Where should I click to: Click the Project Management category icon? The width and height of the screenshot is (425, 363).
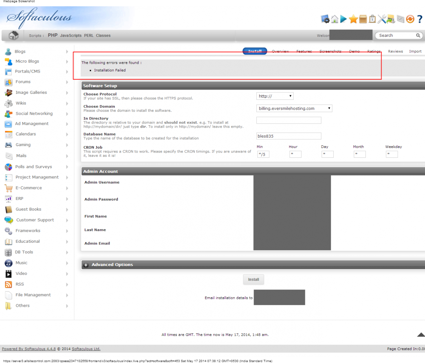(x=8, y=178)
